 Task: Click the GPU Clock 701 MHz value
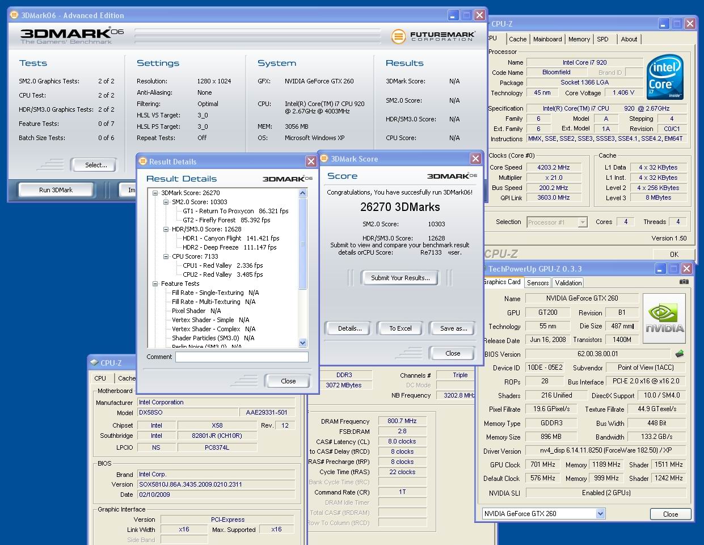[x=542, y=464]
